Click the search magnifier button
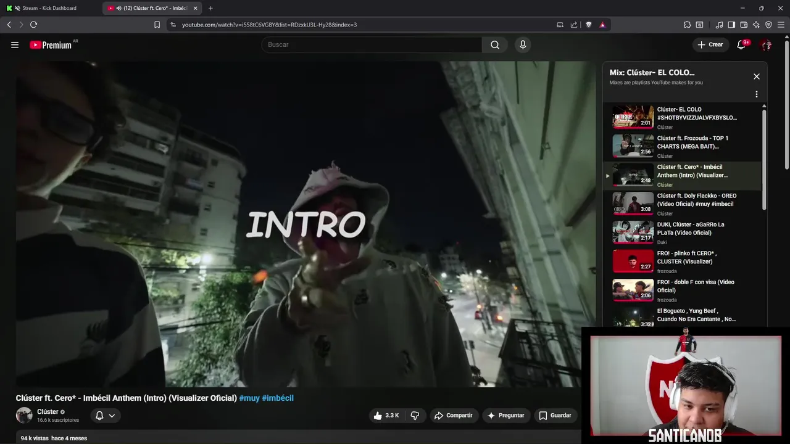The image size is (790, 444). coord(495,44)
